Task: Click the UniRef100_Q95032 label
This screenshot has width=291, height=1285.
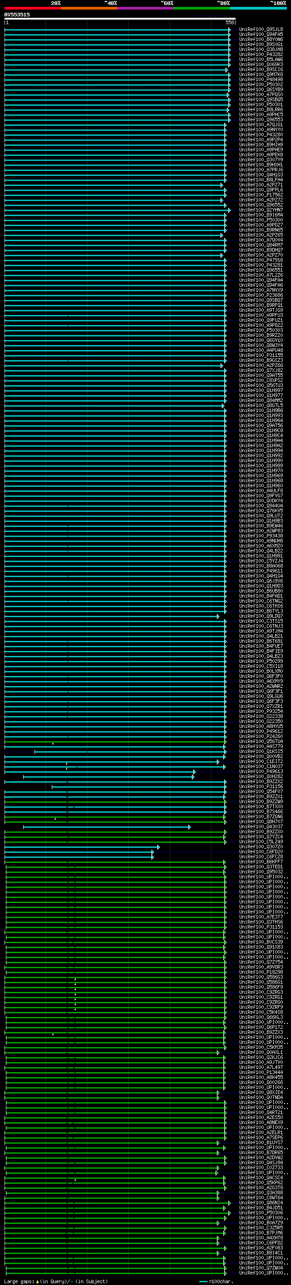Action: pos(261,872)
